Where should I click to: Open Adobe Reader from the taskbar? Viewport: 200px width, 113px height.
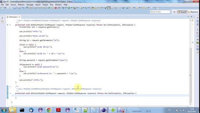point(58,110)
